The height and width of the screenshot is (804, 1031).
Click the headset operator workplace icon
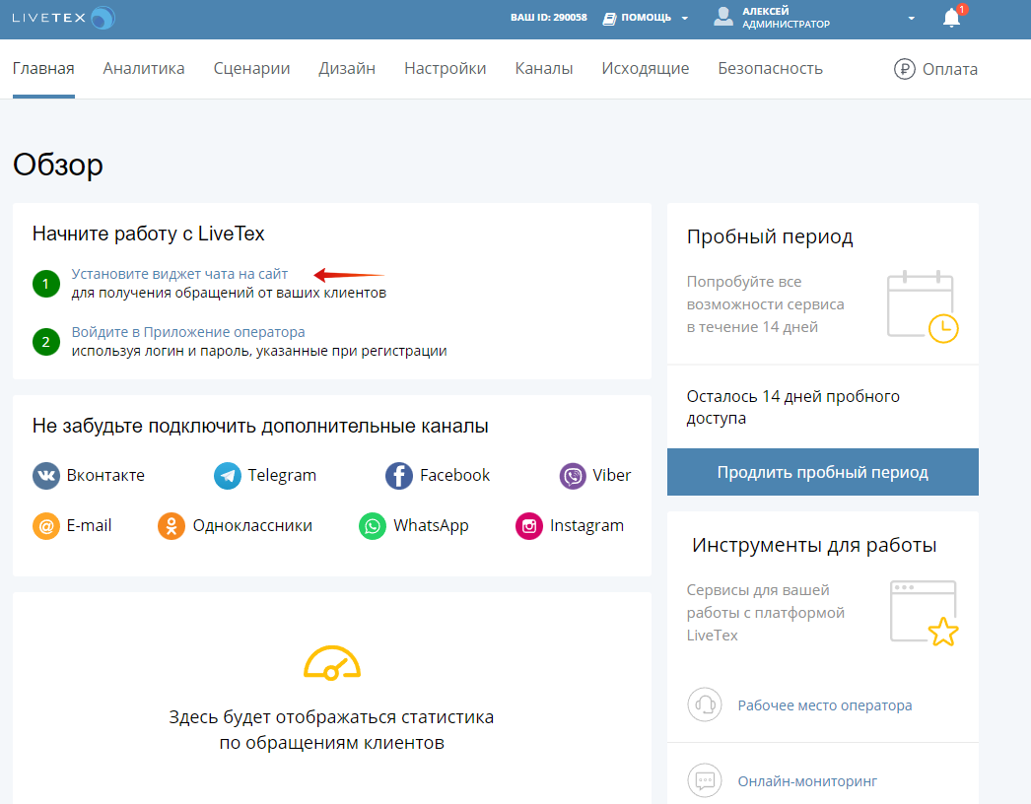[705, 704]
